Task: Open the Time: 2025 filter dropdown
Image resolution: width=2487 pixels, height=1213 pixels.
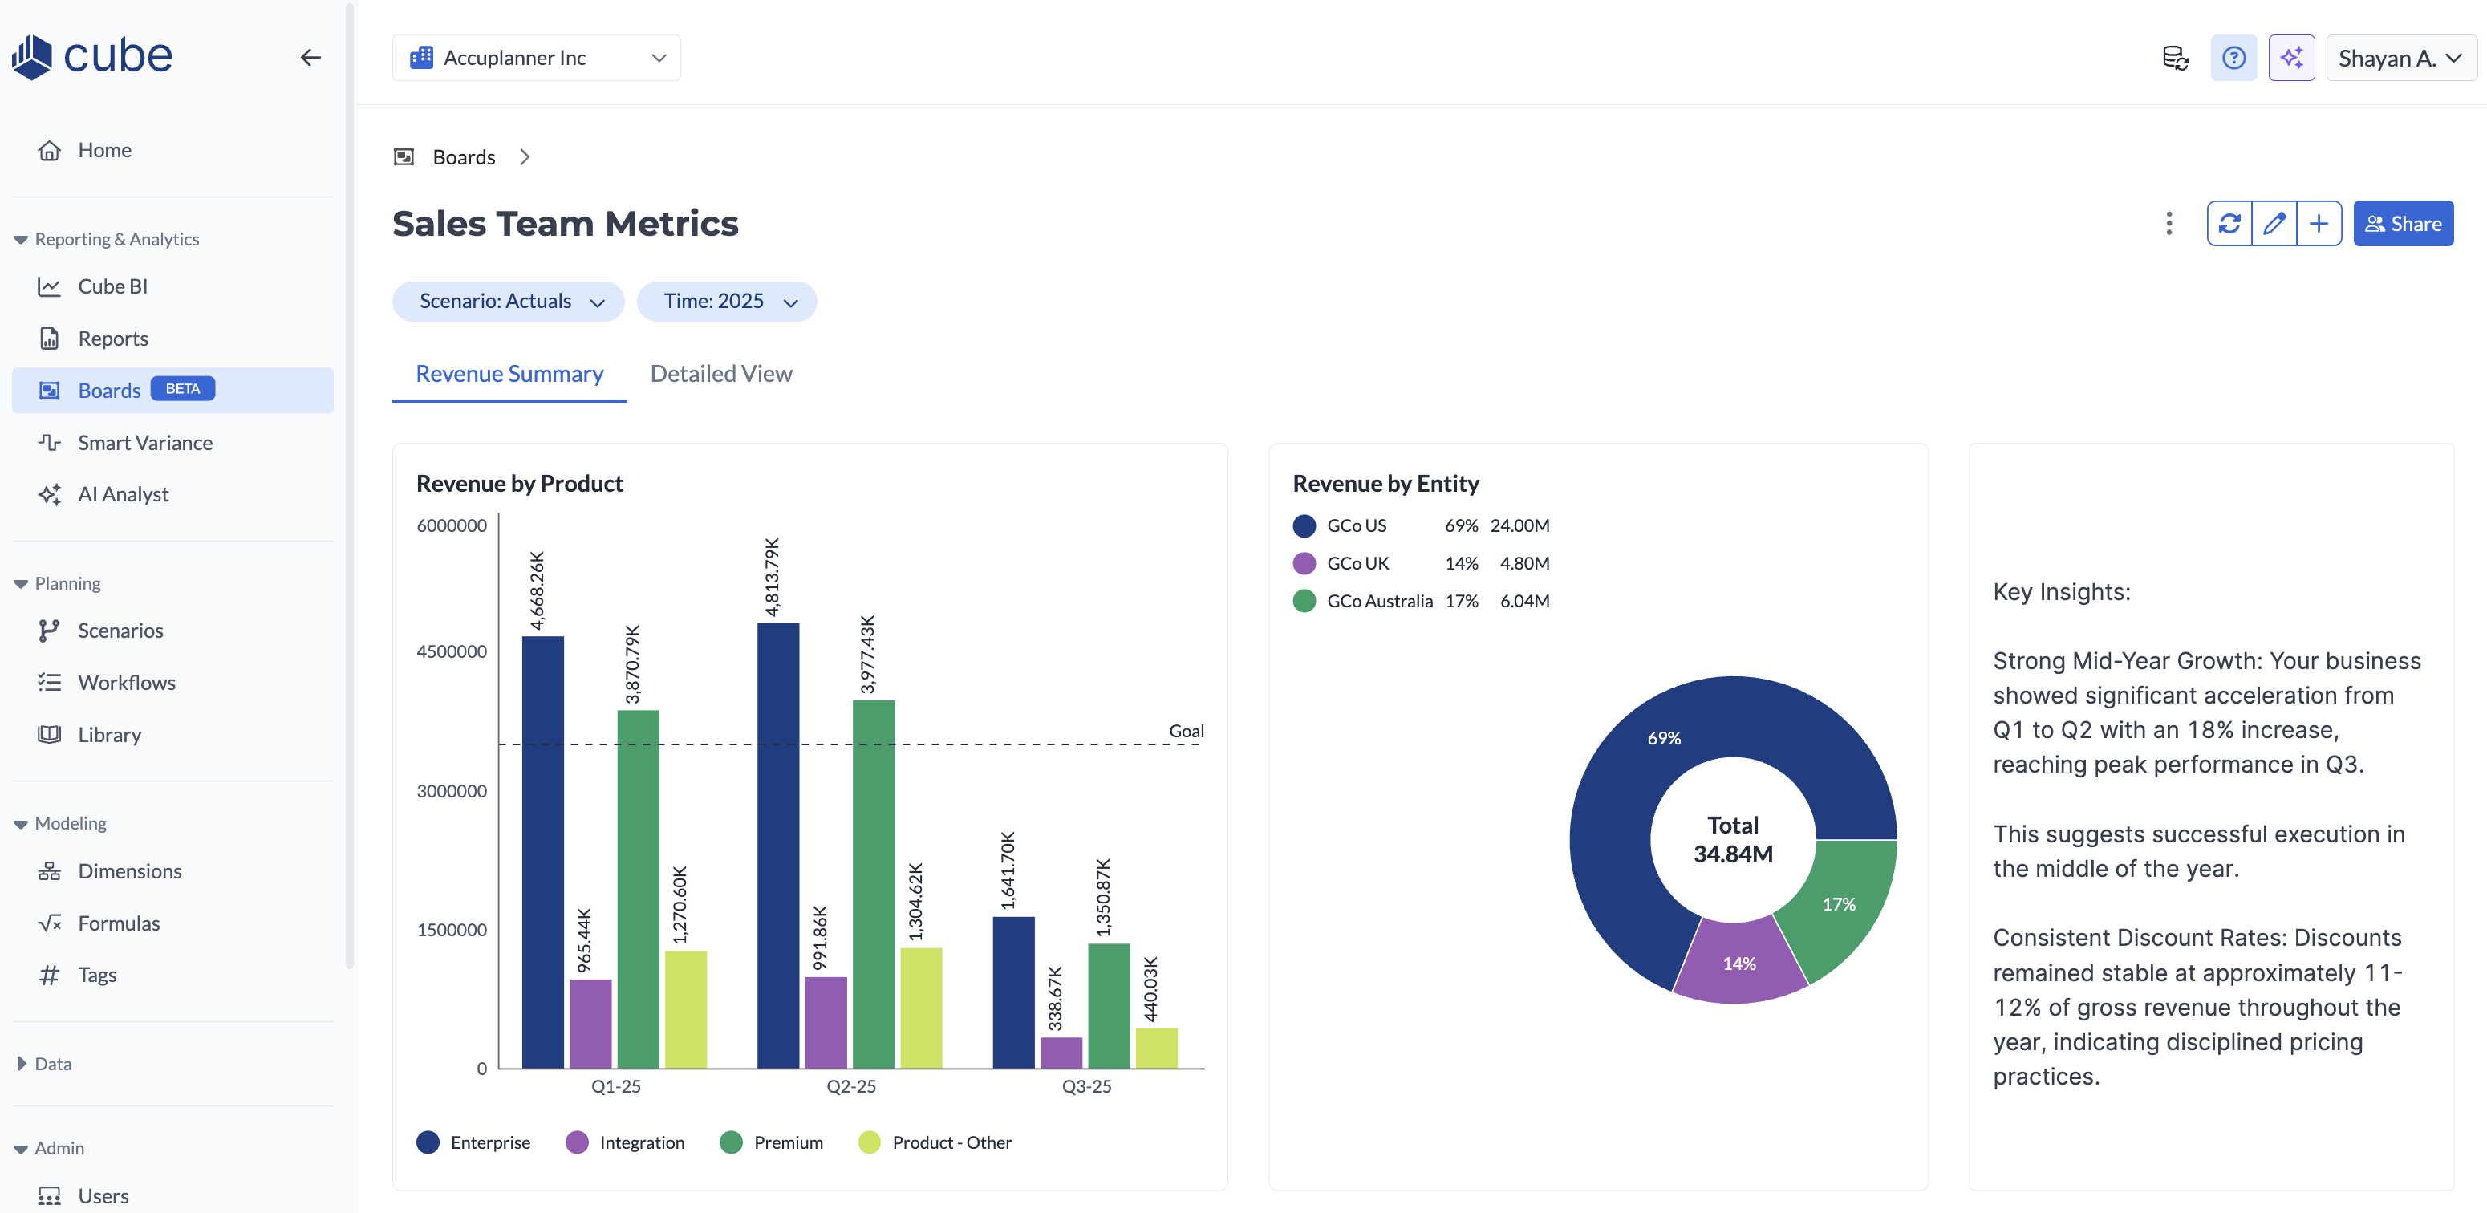Action: coord(727,302)
